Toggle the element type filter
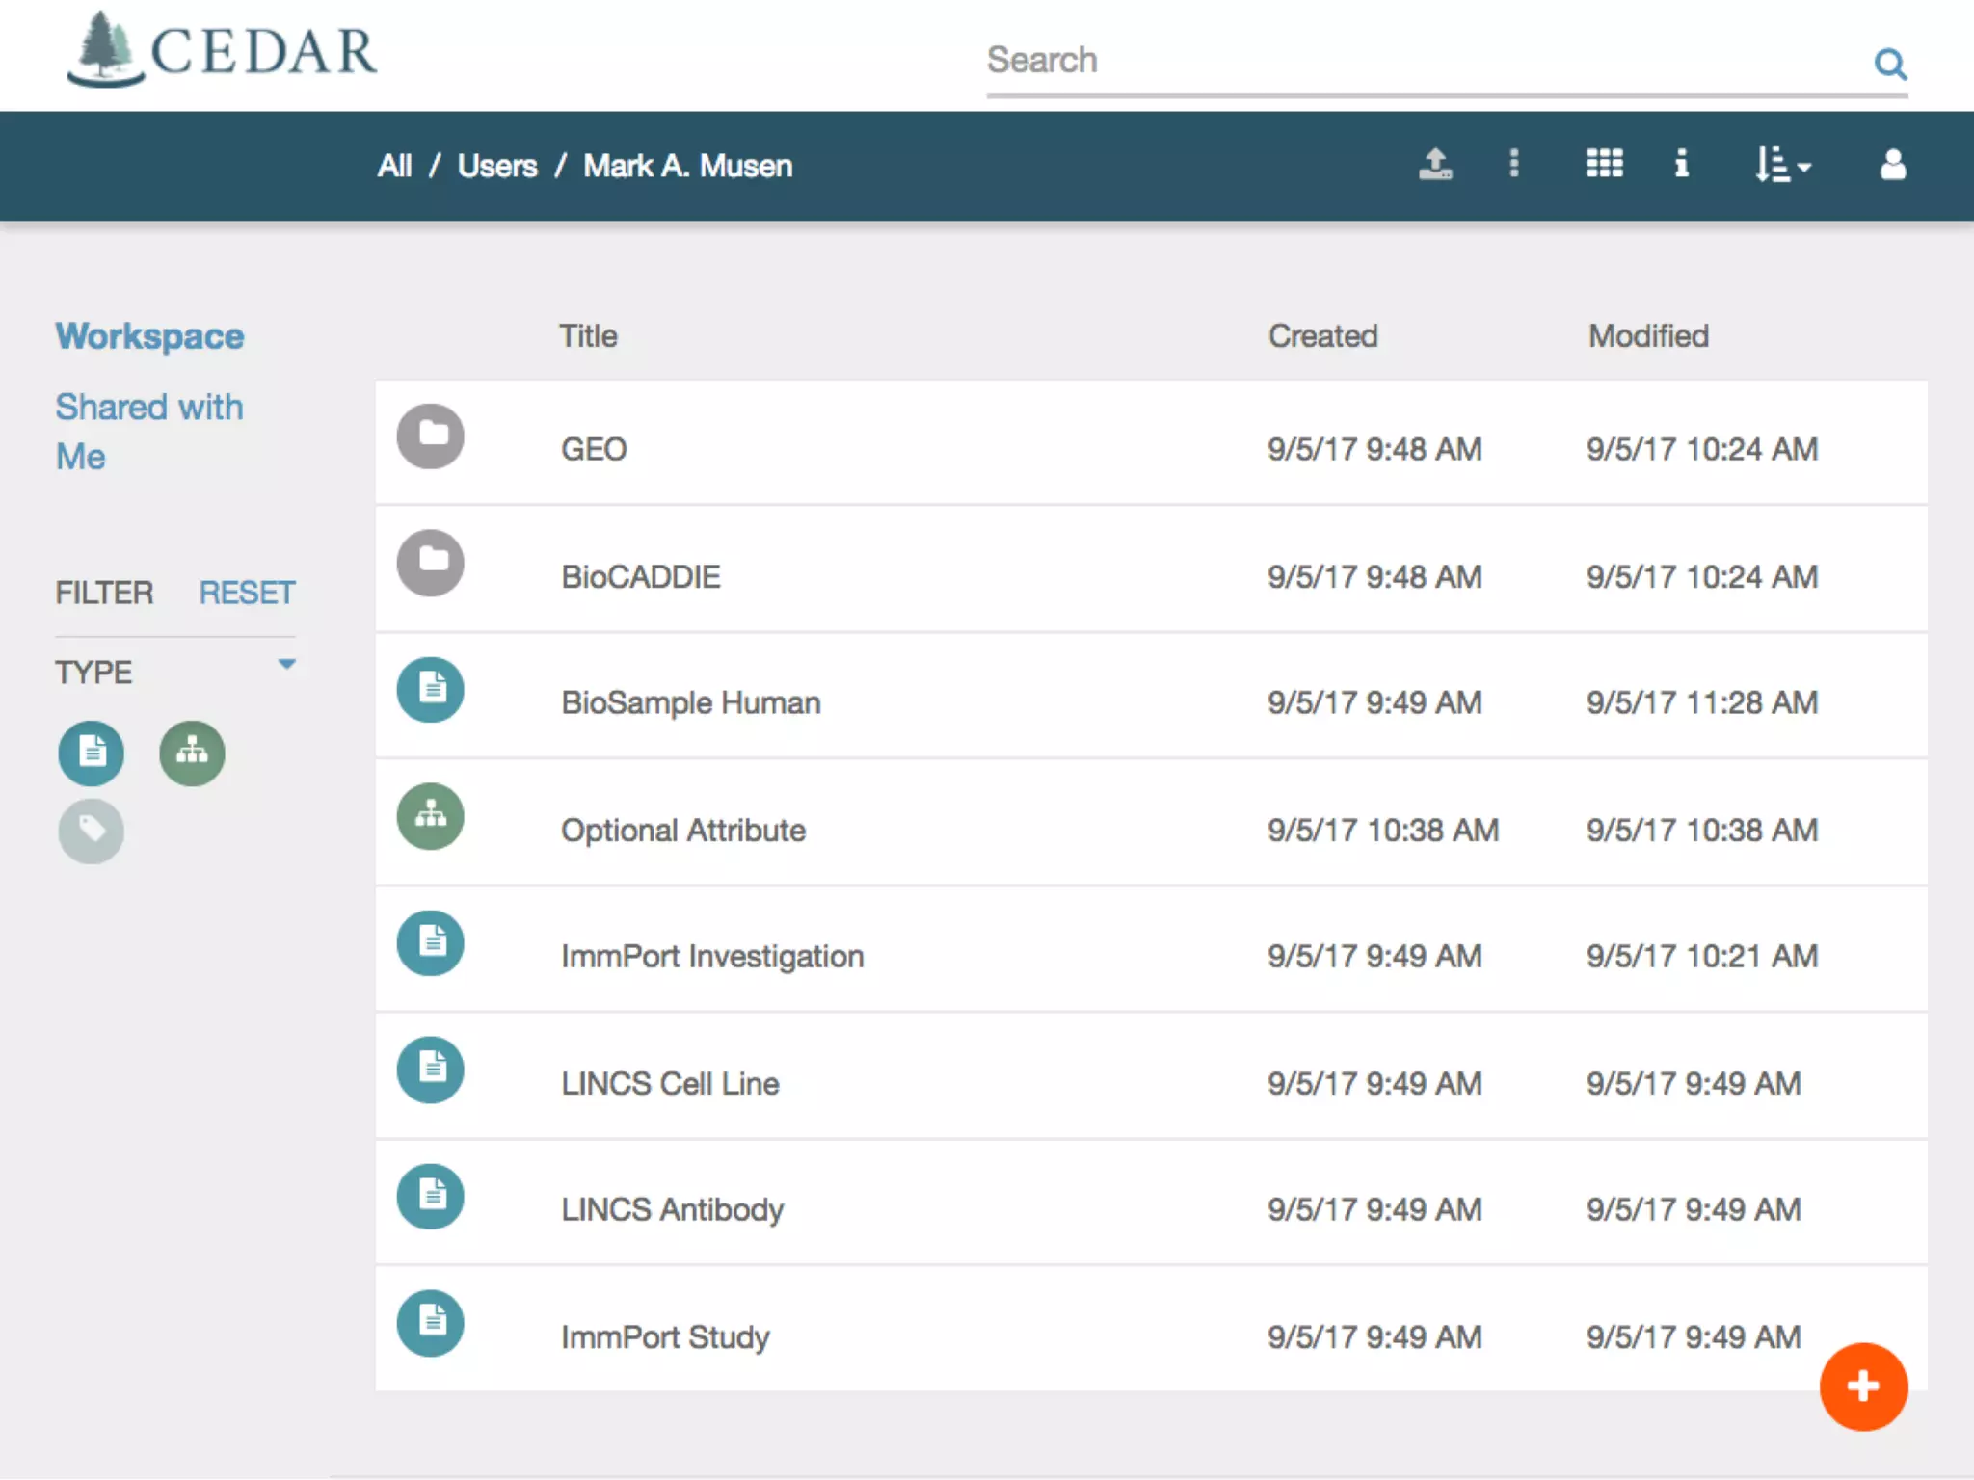 pyautogui.click(x=192, y=753)
